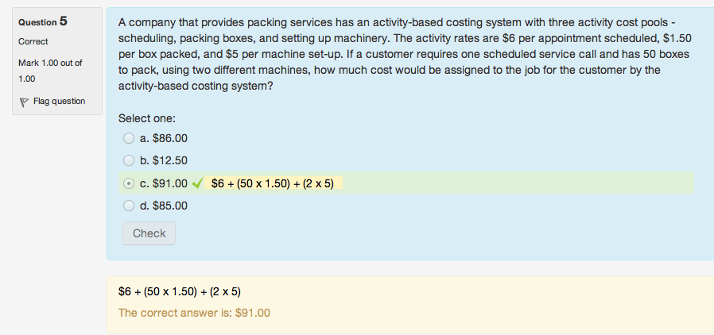This screenshot has height=335, width=714.
Task: Click the highlighted formula beside option c
Action: coord(272,183)
